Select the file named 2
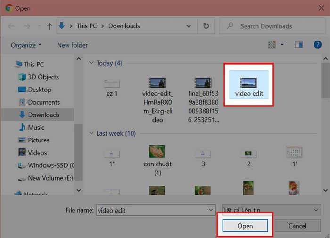 [x=249, y=158]
